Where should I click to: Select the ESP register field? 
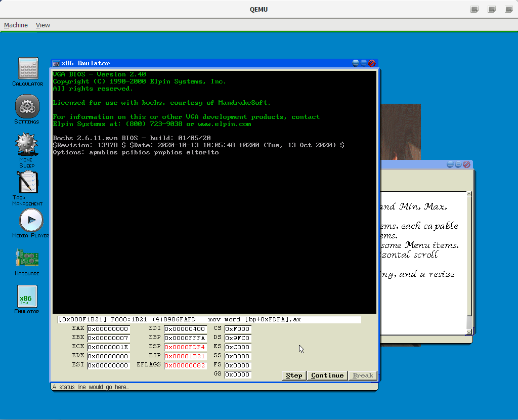[x=185, y=347]
